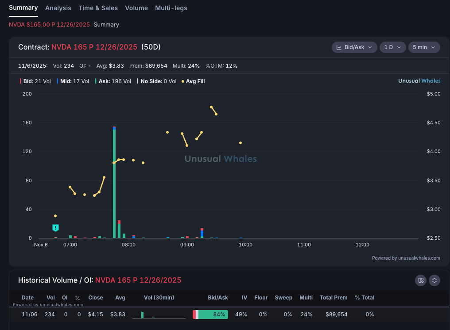Viewport: 450px width, 330px height.
Task: Sort by the Total Prem column header
Action: pos(334,298)
